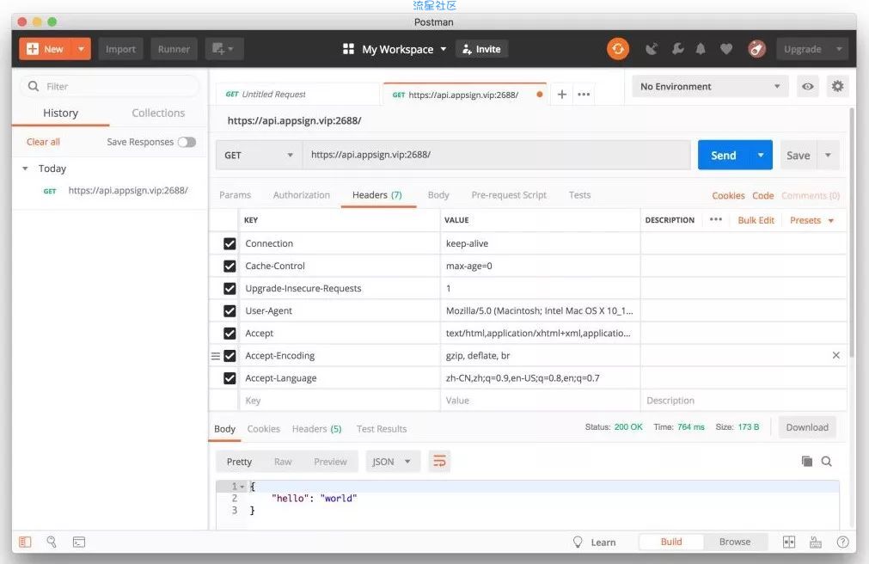This screenshot has width=869, height=564.
Task: Open the Presets dropdown
Action: (x=811, y=220)
